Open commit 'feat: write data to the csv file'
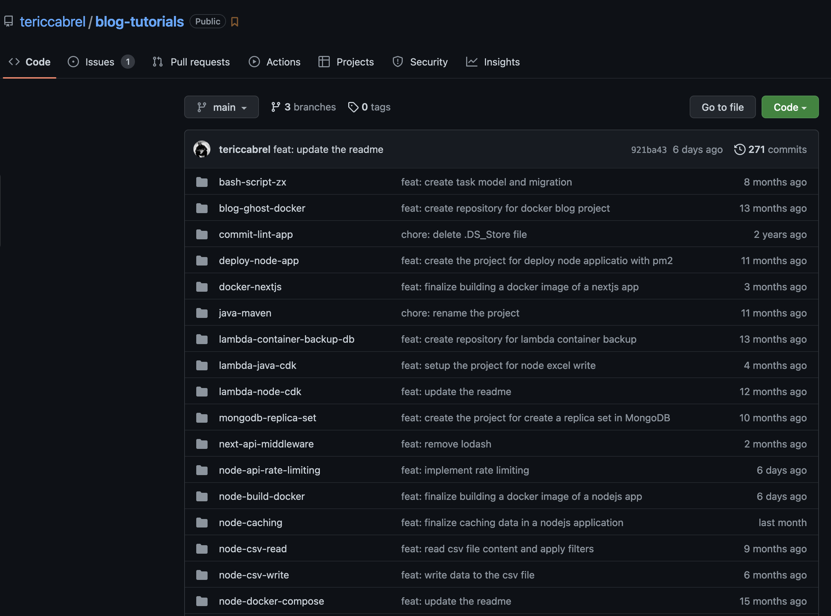The image size is (831, 616). (x=468, y=575)
